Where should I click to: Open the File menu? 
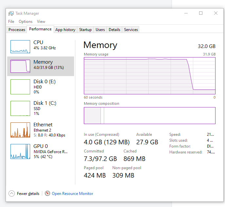pyautogui.click(x=11, y=22)
